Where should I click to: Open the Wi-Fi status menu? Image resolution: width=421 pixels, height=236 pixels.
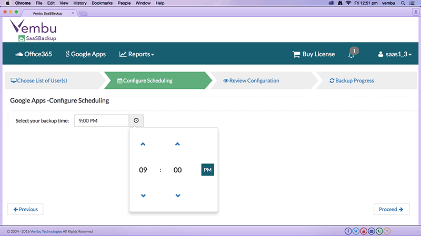tap(348, 3)
